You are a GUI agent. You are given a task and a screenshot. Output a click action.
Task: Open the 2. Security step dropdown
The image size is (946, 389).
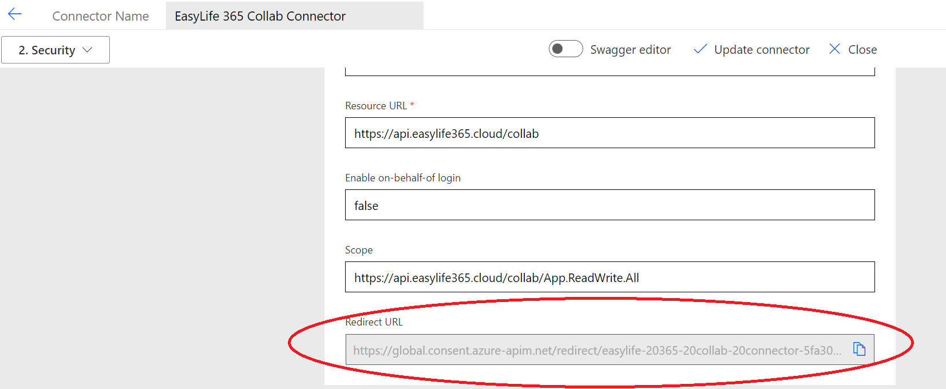(56, 50)
